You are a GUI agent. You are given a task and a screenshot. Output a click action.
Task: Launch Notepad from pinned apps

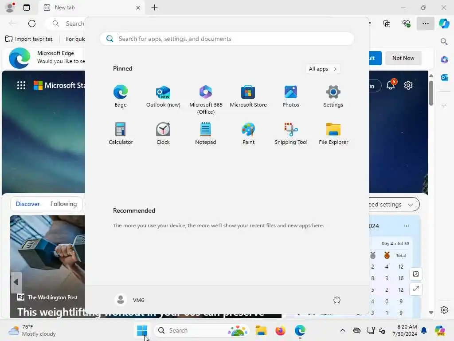pos(206,133)
